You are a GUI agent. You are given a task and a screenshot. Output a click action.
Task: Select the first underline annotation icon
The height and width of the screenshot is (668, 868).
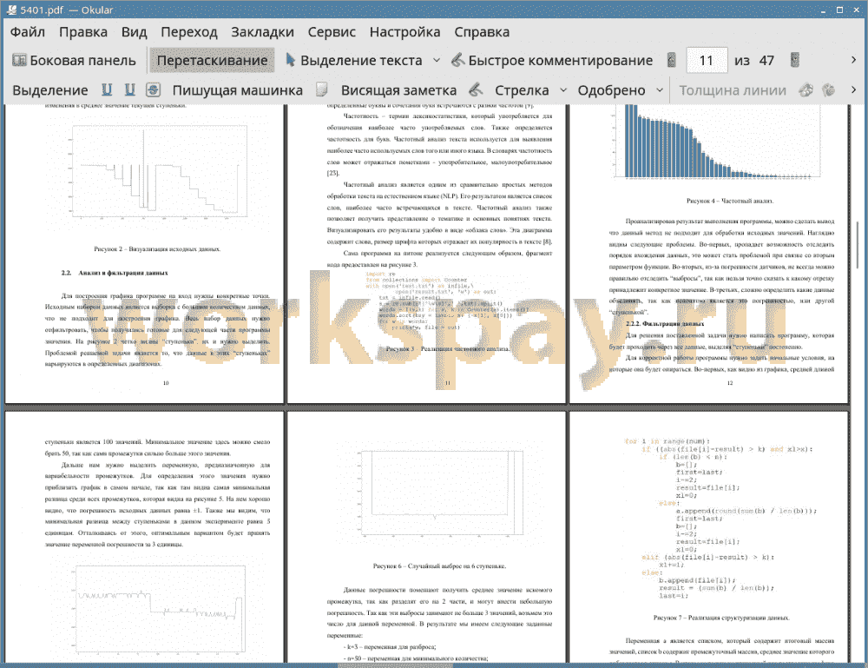click(x=106, y=89)
